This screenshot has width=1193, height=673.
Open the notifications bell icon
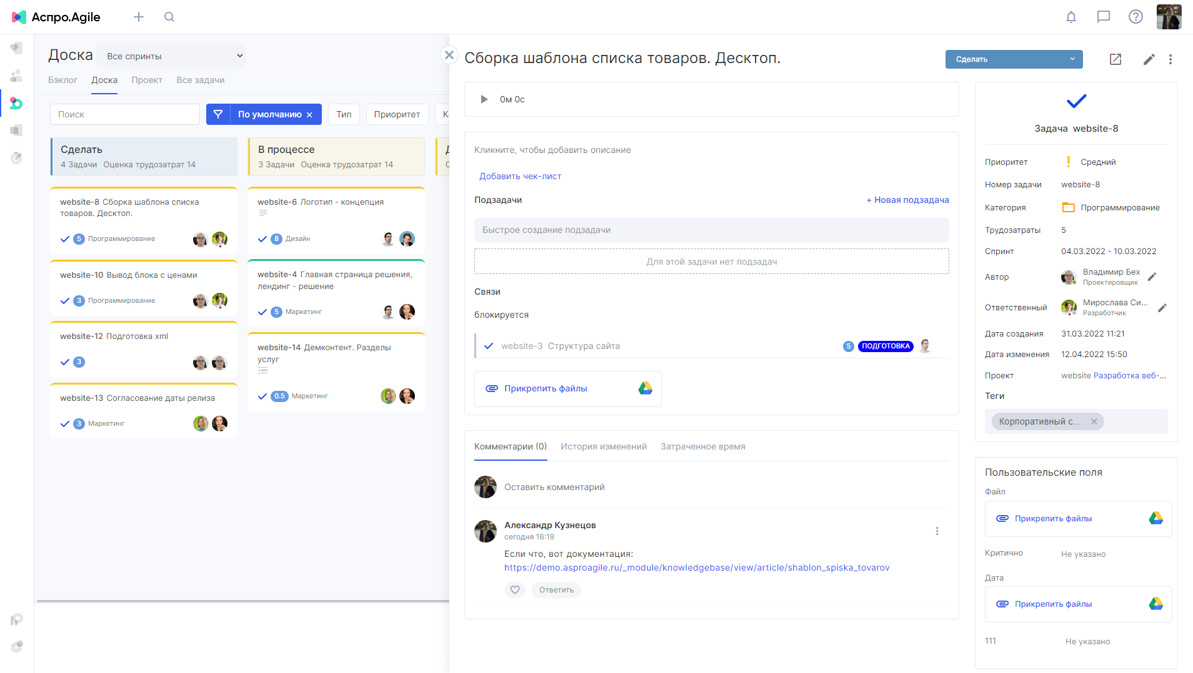(x=1071, y=17)
